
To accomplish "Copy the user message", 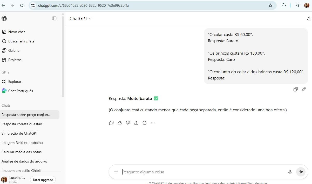I will coord(295,89).
